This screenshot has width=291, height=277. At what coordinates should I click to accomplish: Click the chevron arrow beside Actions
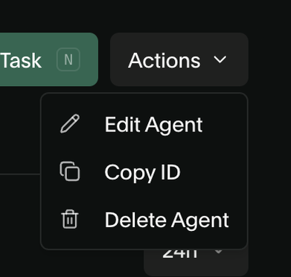[220, 59]
